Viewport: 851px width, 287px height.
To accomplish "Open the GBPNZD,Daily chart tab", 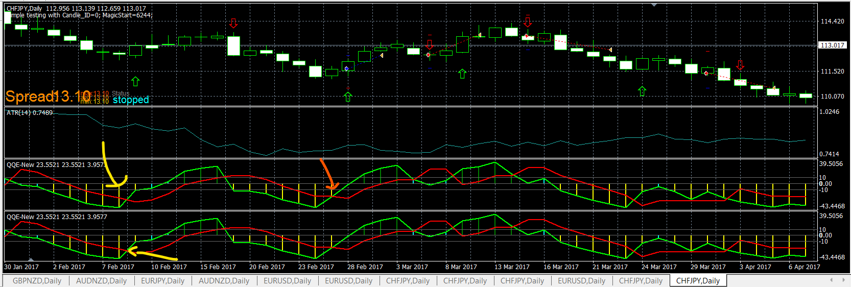I will point(37,281).
